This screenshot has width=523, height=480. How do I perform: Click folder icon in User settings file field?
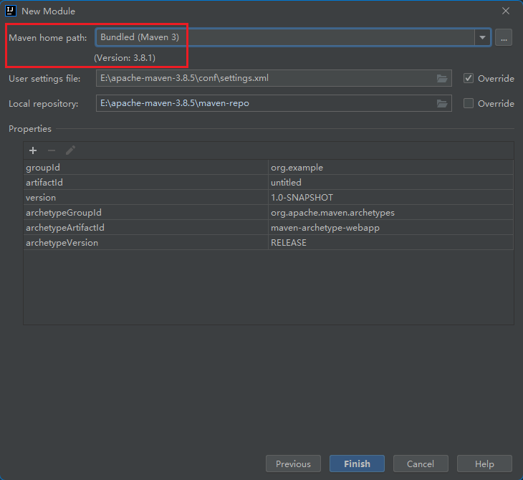(x=442, y=78)
